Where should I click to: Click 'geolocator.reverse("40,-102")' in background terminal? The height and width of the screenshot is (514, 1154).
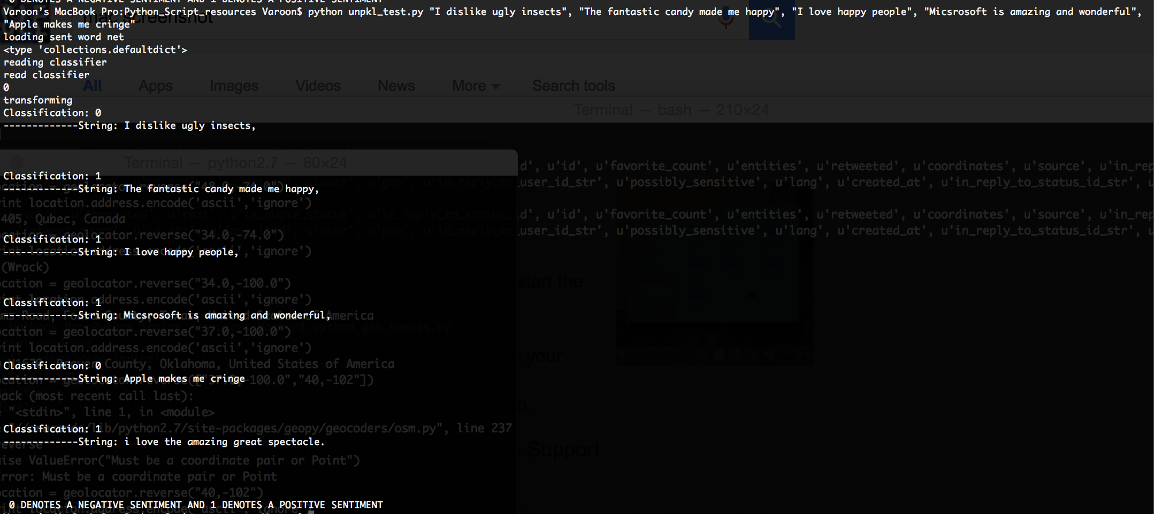tap(163, 493)
